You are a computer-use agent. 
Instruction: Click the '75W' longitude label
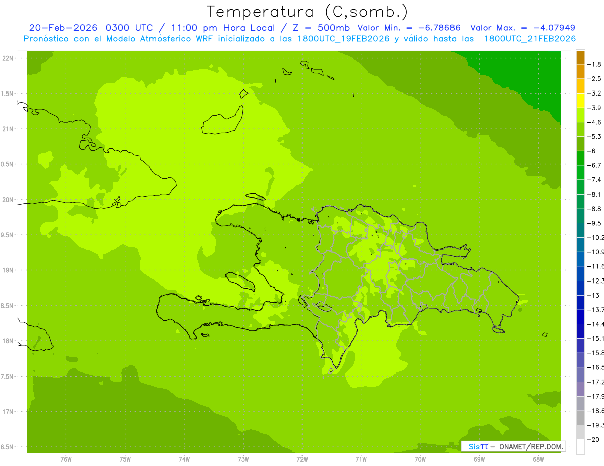pos(125,459)
